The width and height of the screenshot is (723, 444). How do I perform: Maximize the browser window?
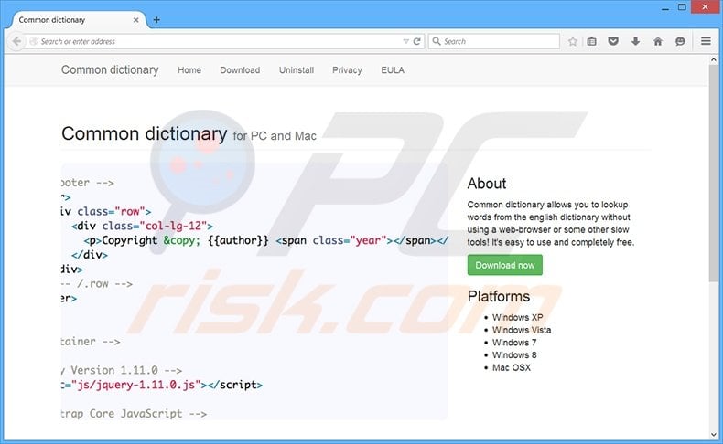pyautogui.click(x=682, y=6)
